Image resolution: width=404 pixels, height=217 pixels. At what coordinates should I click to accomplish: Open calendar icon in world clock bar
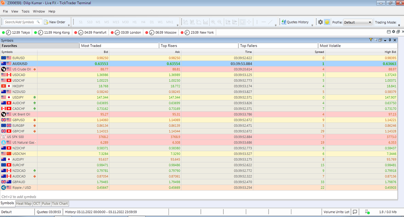coord(389,32)
